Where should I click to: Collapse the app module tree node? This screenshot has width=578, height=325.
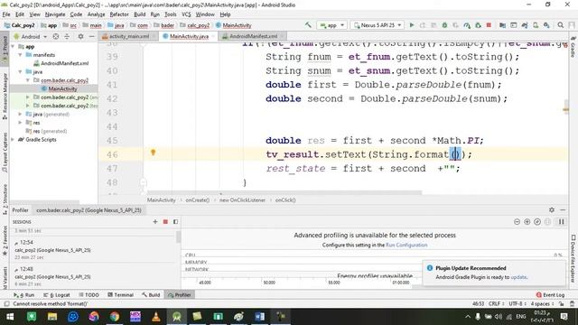tap(14, 47)
